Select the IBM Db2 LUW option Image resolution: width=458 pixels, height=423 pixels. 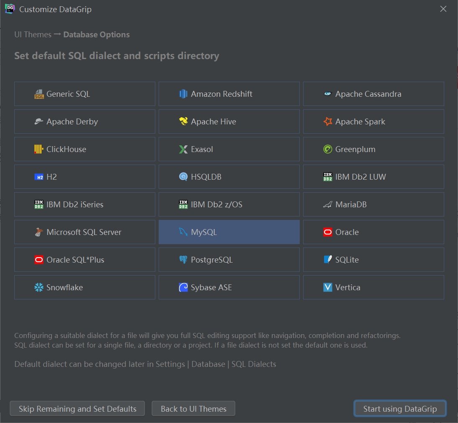pos(373,177)
